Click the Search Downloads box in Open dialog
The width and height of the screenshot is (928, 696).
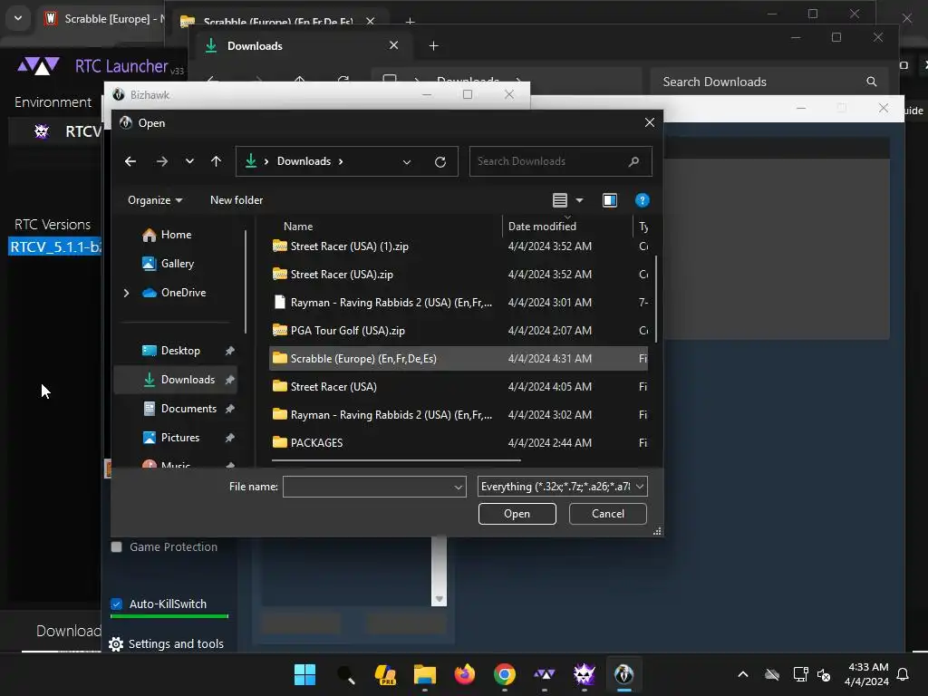(560, 161)
